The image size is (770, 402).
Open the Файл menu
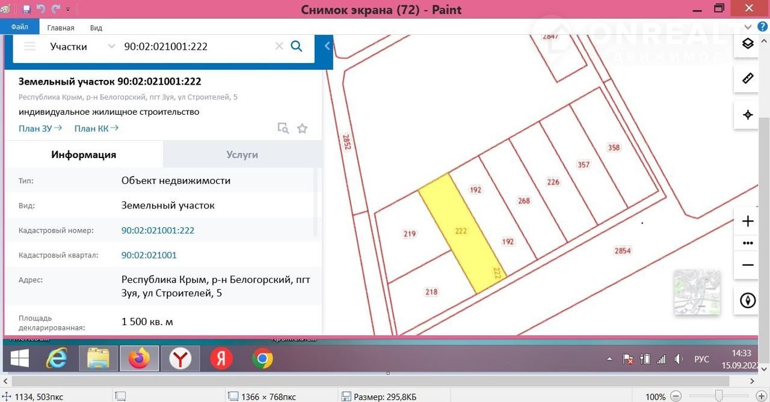(19, 27)
